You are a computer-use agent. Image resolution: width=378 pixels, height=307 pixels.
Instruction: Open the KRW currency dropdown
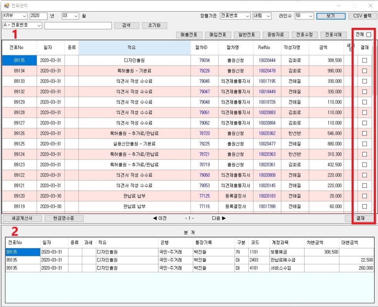tap(15, 16)
